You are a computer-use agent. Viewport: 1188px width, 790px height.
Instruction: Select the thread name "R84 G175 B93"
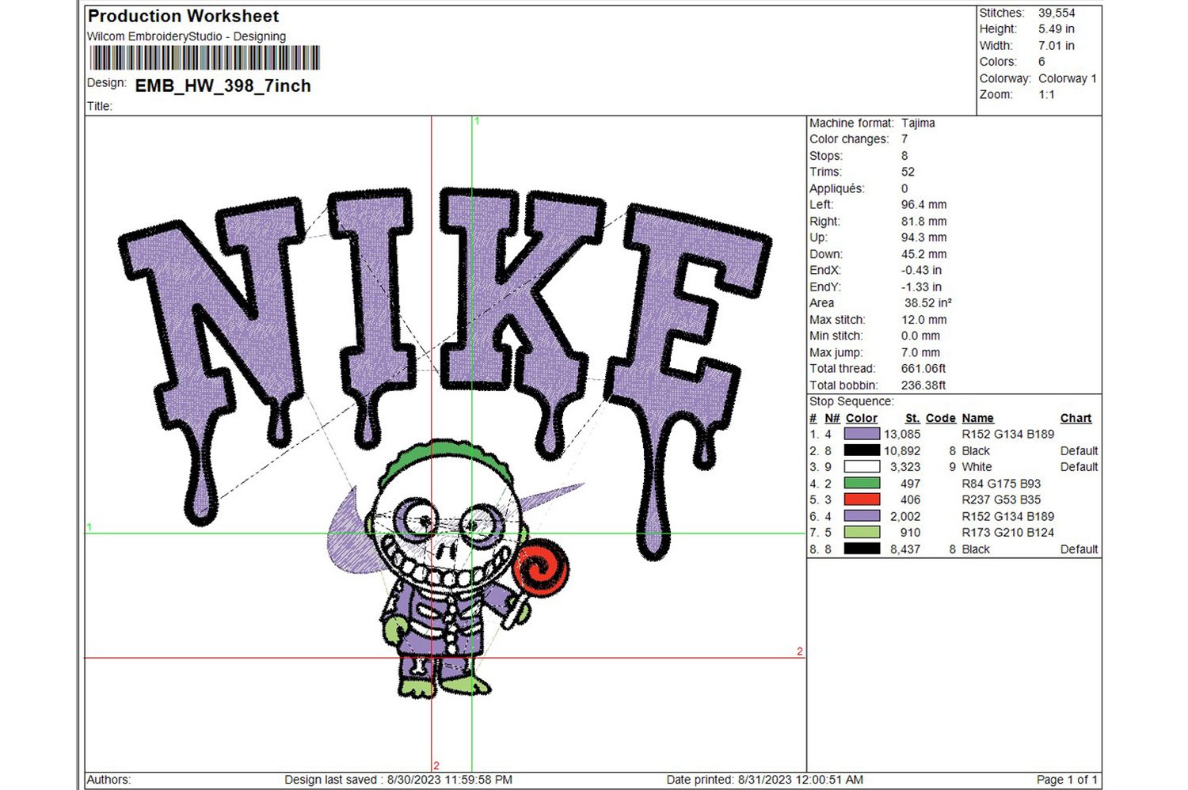pyautogui.click(x=1002, y=484)
